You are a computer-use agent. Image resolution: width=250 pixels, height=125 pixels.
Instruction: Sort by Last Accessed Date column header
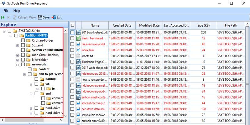click(176, 25)
